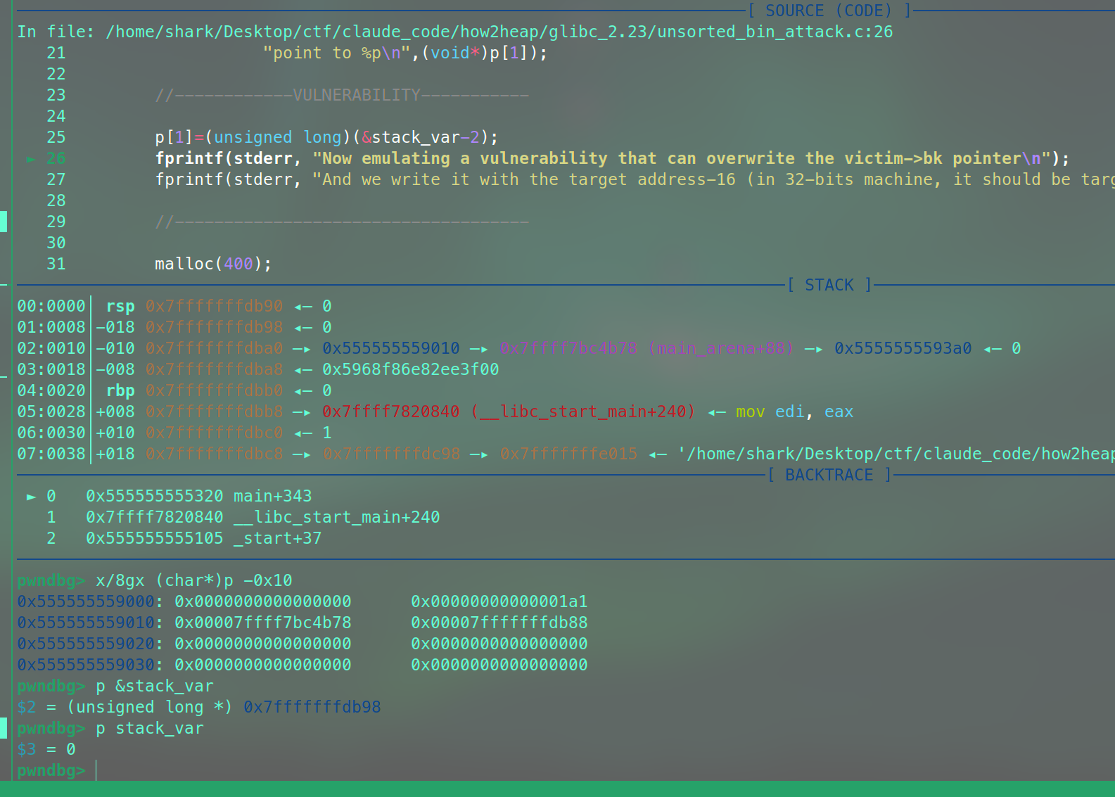Click the "mov edi, eax" instruction
The image size is (1115, 797).
point(794,412)
